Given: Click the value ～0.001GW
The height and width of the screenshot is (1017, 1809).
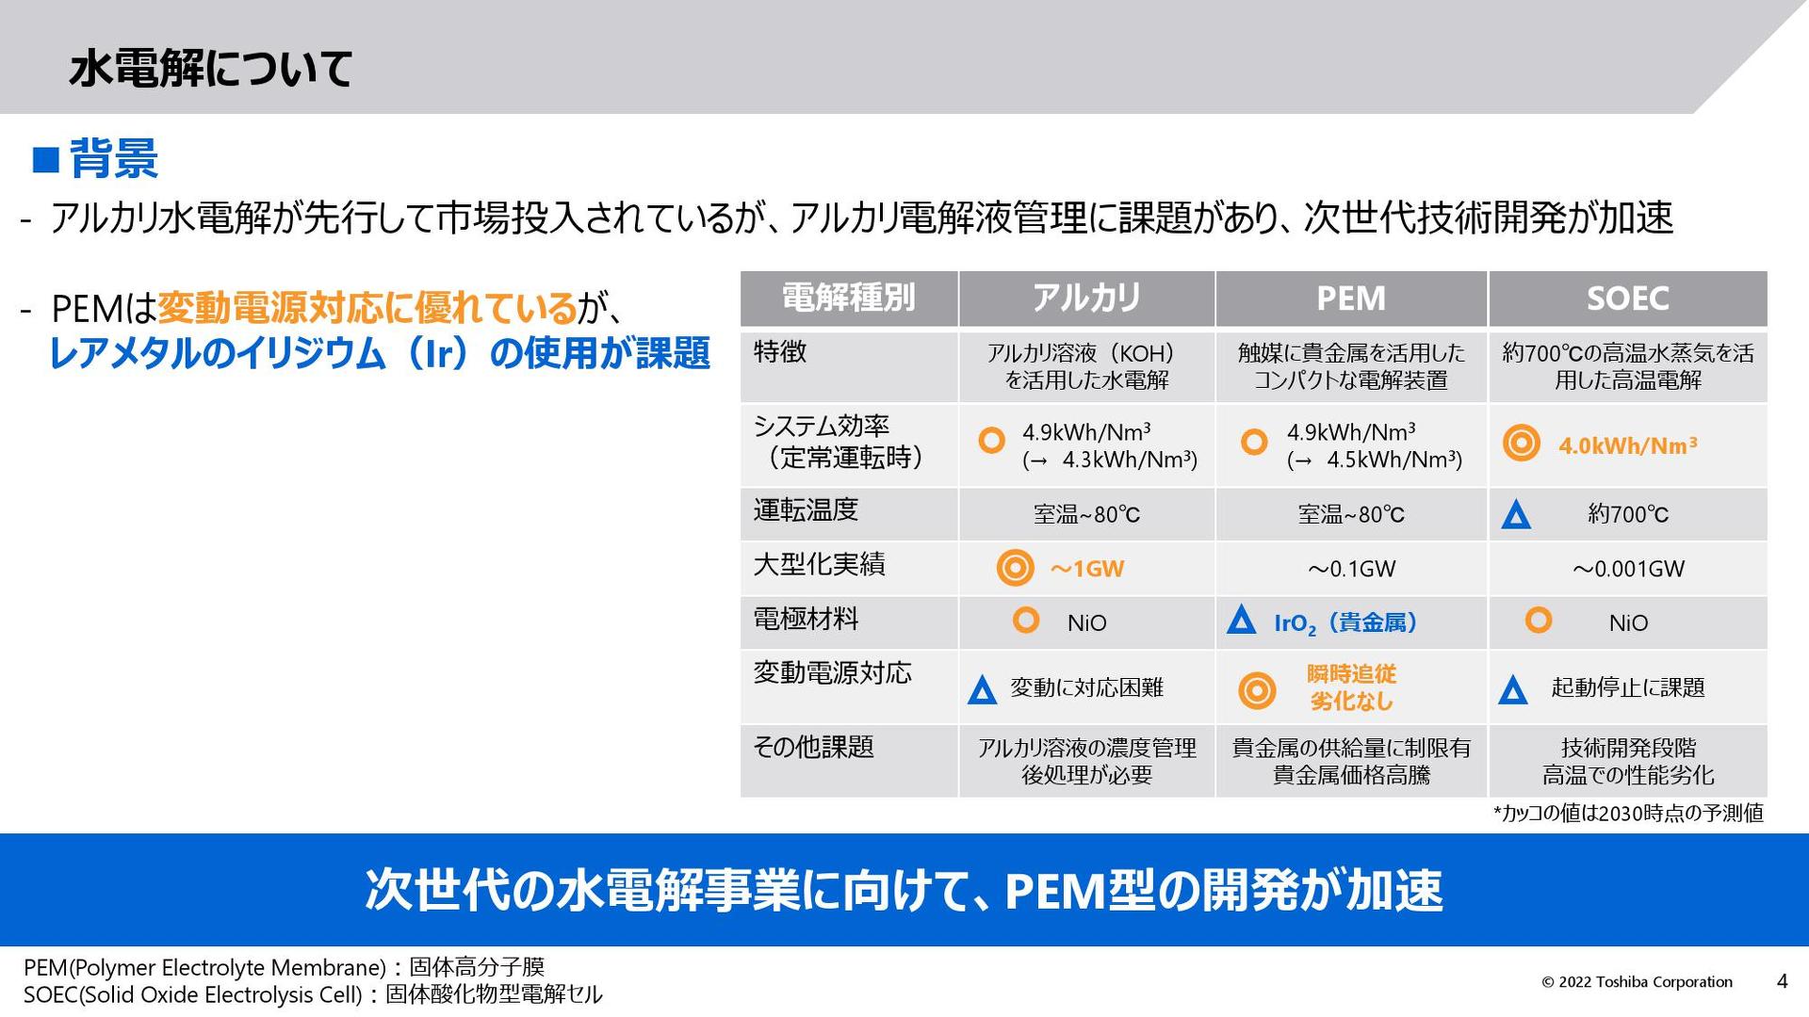Looking at the screenshot, I should coord(1627,569).
